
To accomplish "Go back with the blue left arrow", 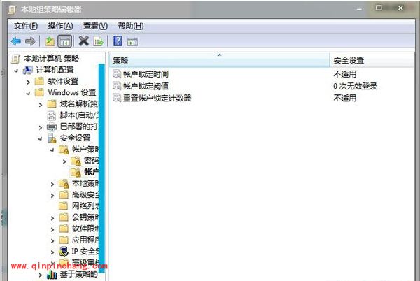I will pos(16,41).
